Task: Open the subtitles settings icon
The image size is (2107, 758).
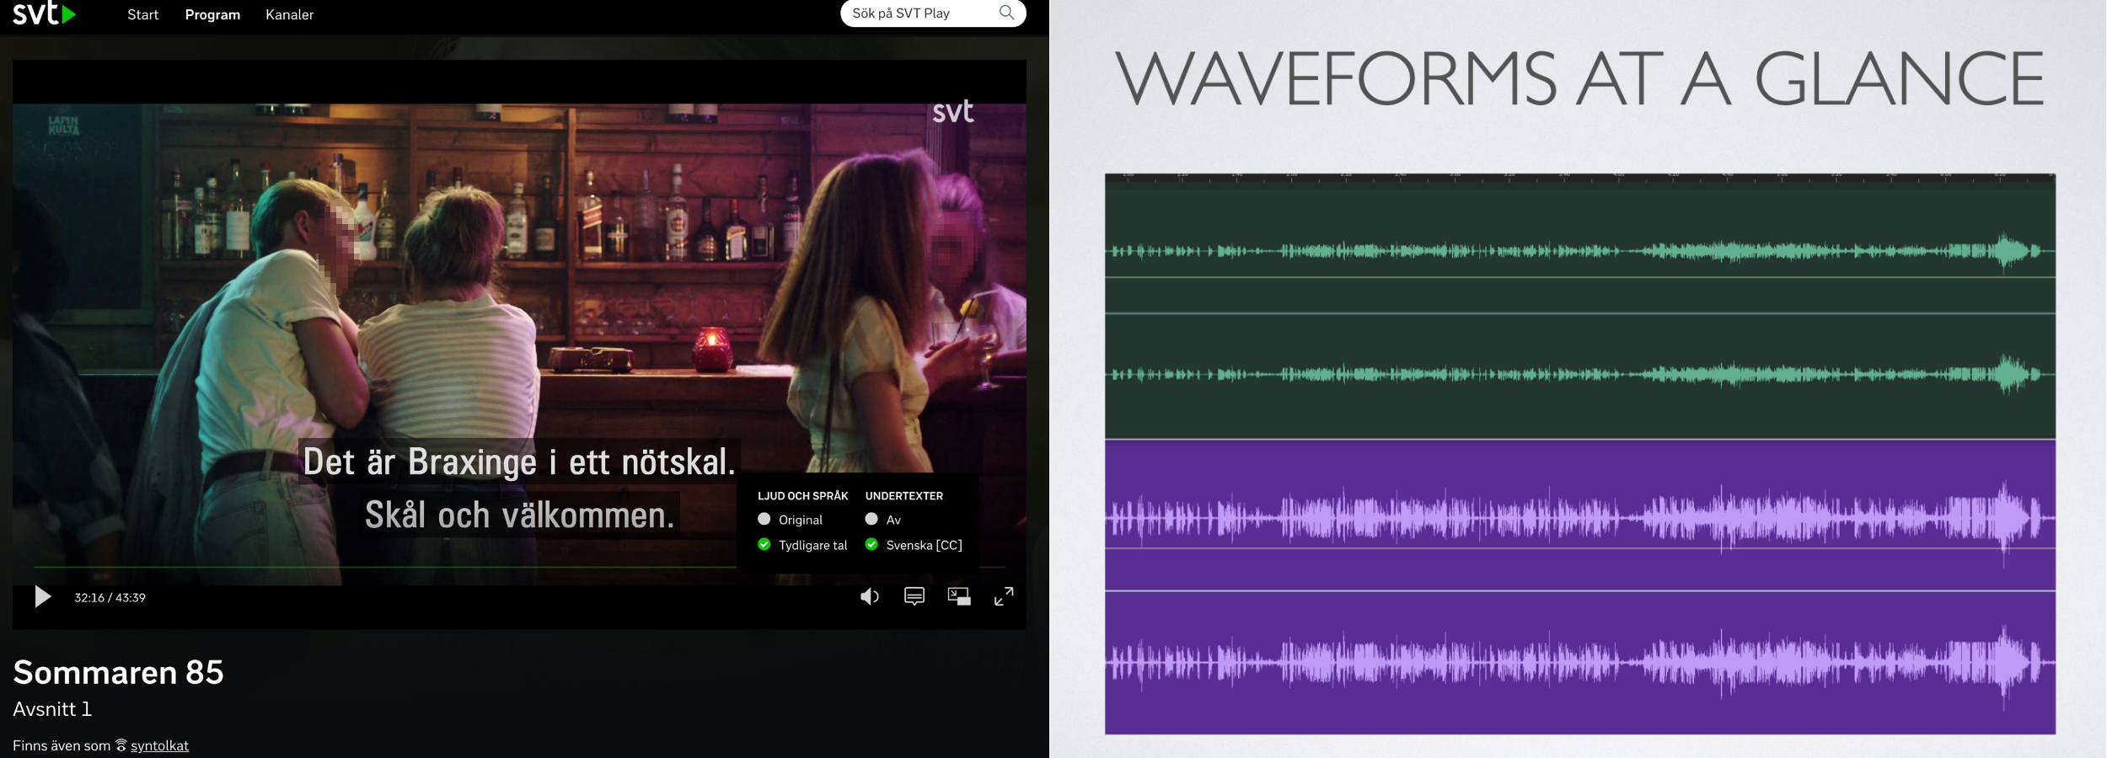Action: click(914, 596)
